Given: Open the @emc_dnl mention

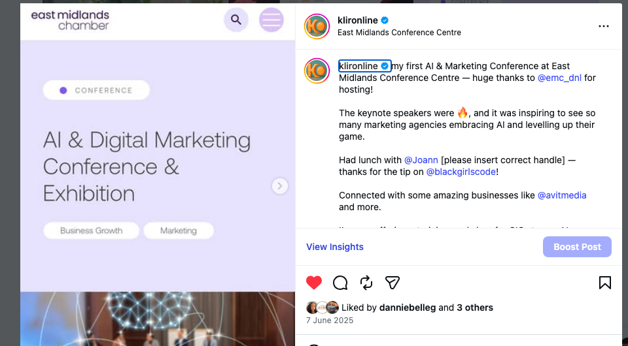Looking at the screenshot, I should click(x=559, y=78).
